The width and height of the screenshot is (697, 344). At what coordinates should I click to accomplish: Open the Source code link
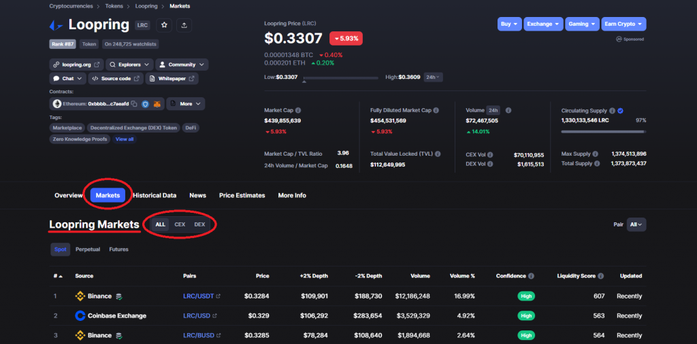pyautogui.click(x=116, y=79)
